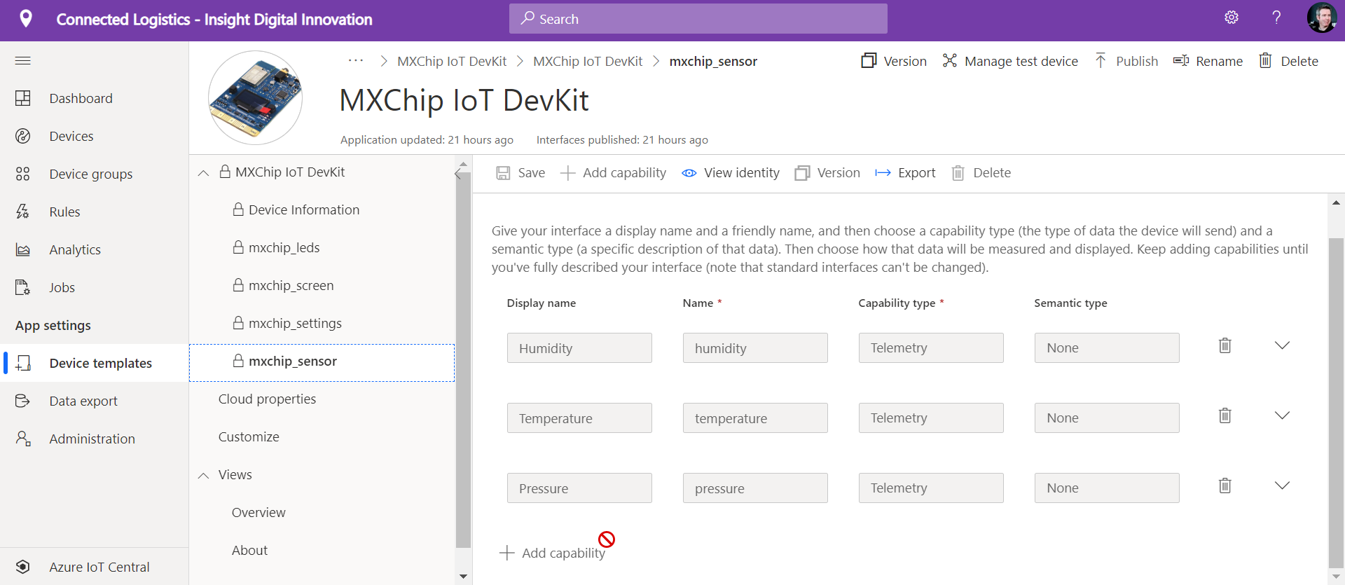Publish the device template
This screenshot has width=1345, height=585.
(x=1126, y=61)
